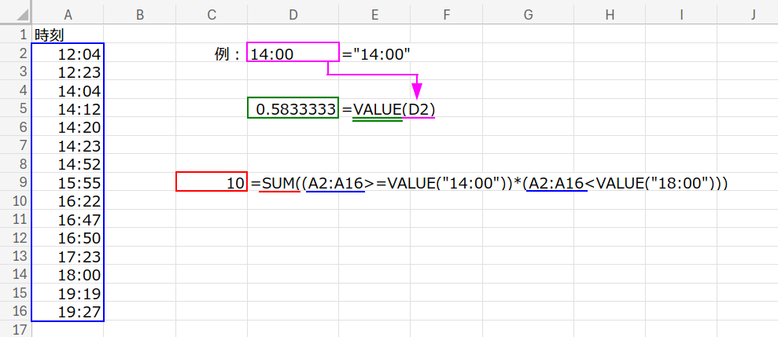
Task: Click cell D5 showing 0.5833333
Action: (293, 108)
